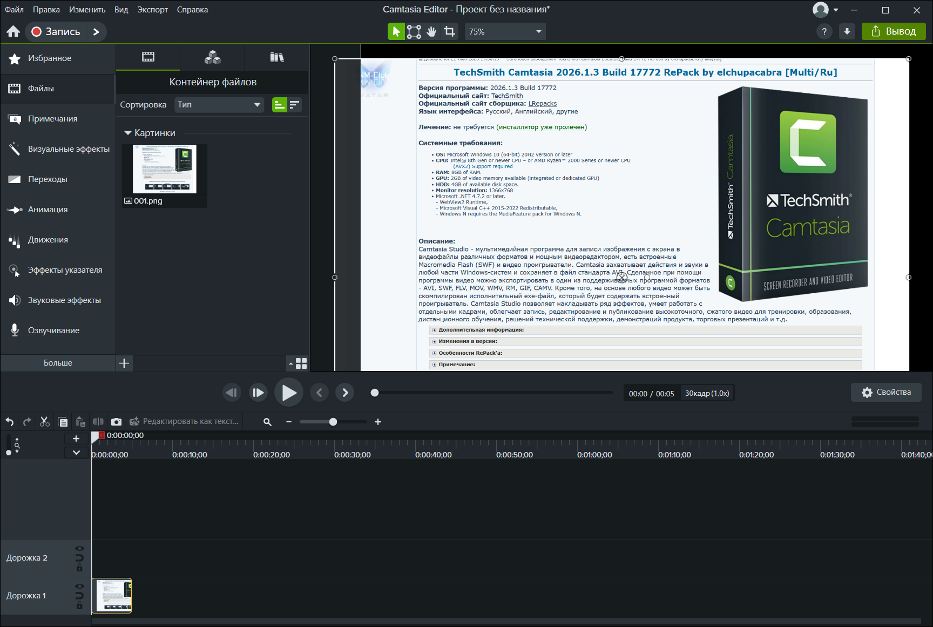Open the help question mark button
The height and width of the screenshot is (627, 933).
coord(824,31)
